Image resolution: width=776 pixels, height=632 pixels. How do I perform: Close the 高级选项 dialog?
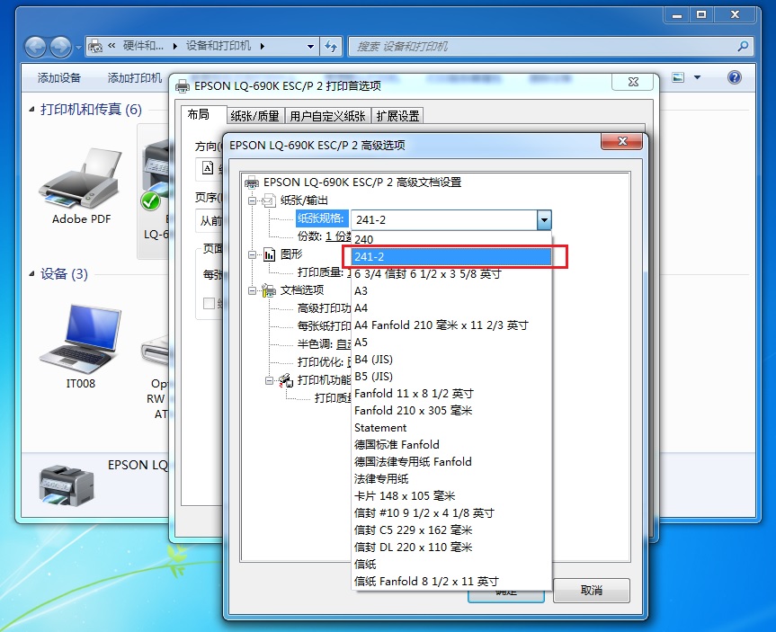click(x=621, y=141)
